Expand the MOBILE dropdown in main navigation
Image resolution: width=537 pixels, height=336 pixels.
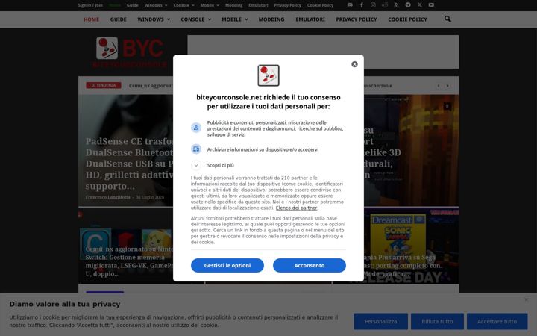[235, 19]
